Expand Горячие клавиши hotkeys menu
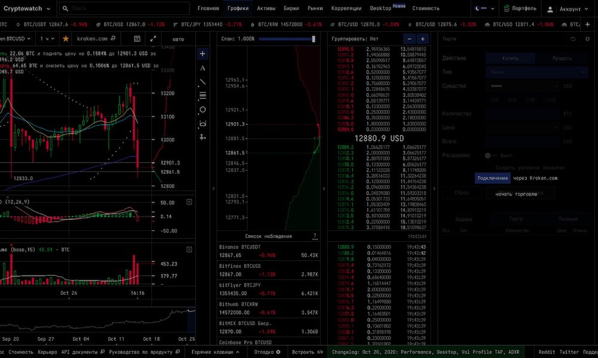 215,352
